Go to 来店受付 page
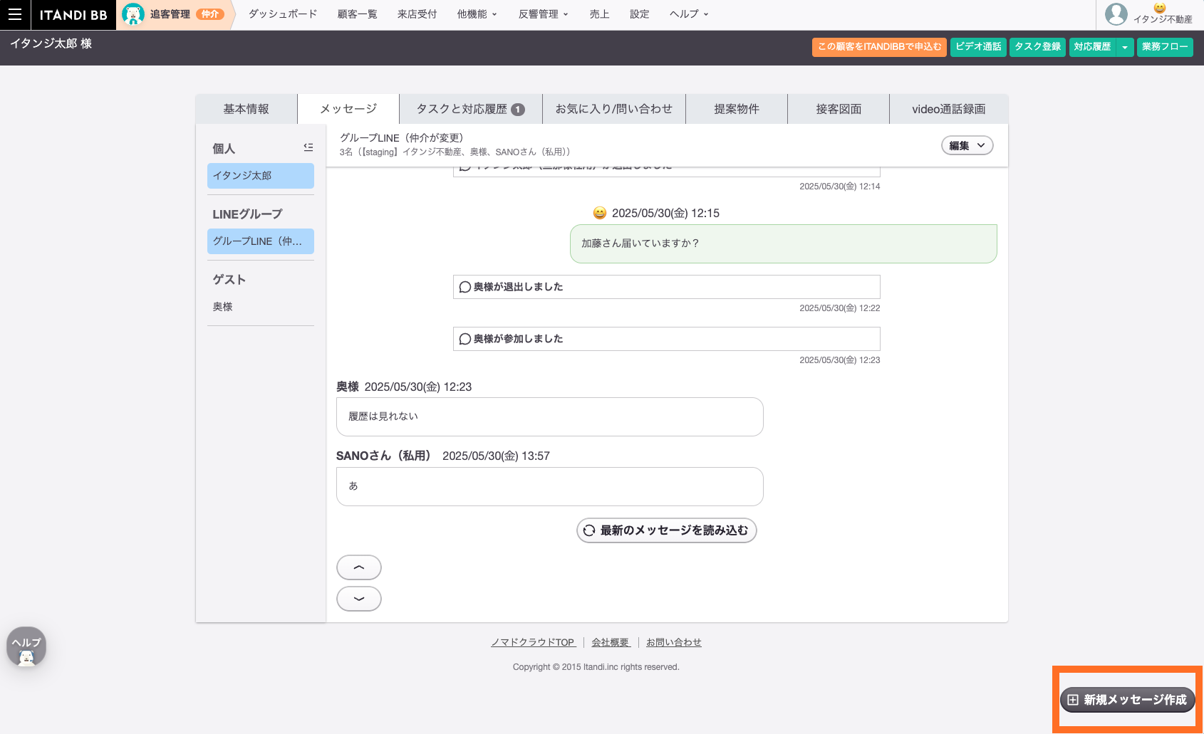This screenshot has height=734, width=1204. coord(417,14)
